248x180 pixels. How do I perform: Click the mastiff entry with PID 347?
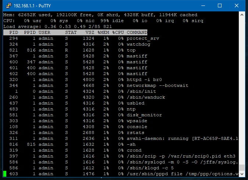click(x=137, y=56)
